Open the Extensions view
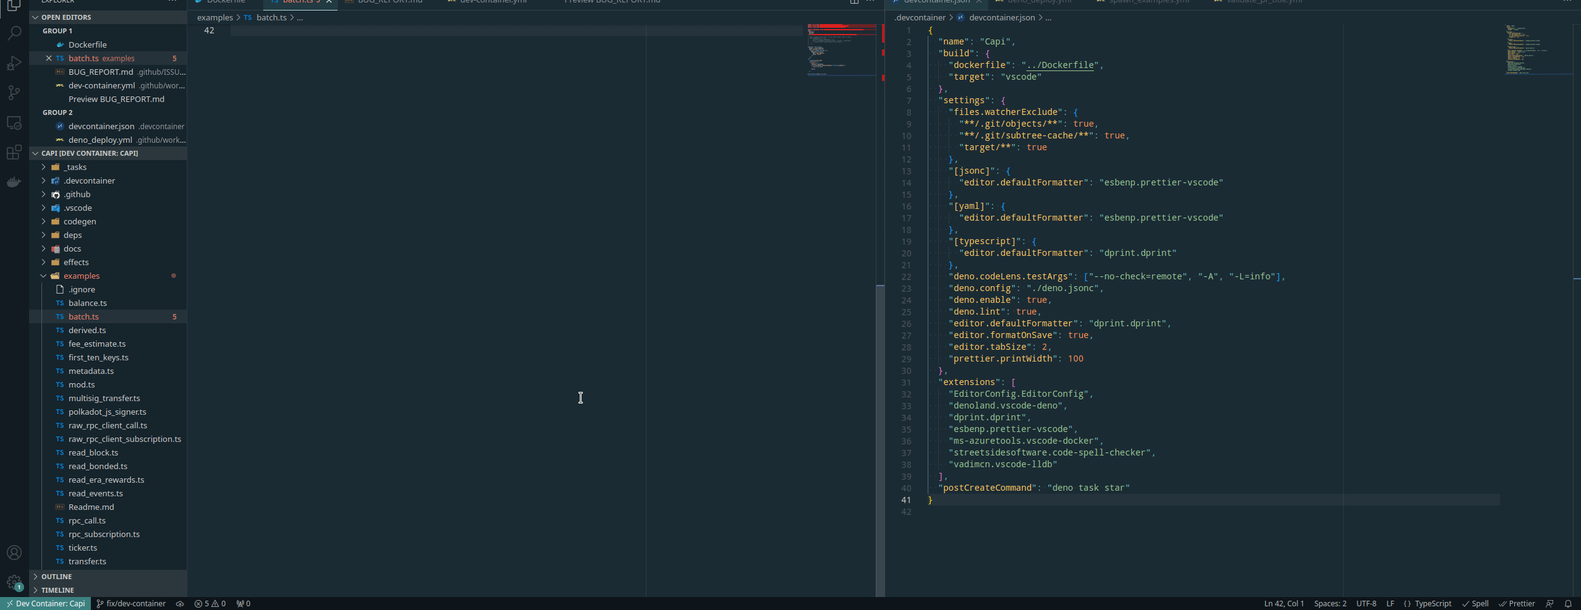Viewport: 1581px width, 610px height. point(14,152)
